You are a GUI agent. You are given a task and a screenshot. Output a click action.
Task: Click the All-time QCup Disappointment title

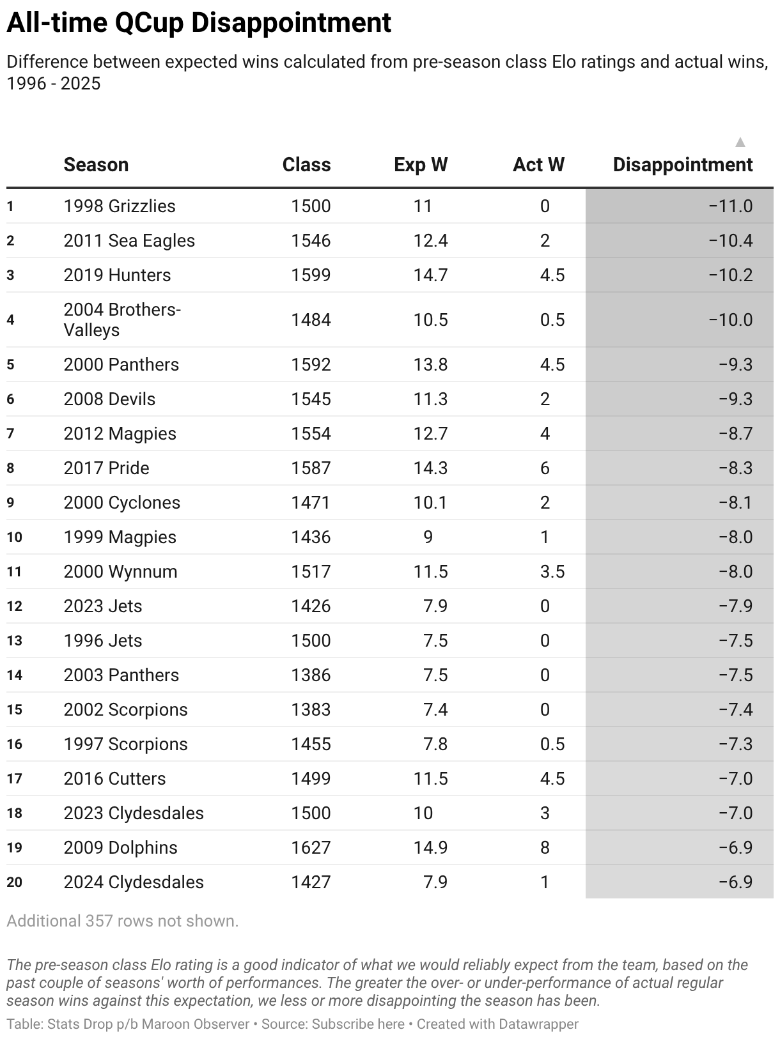(x=199, y=23)
